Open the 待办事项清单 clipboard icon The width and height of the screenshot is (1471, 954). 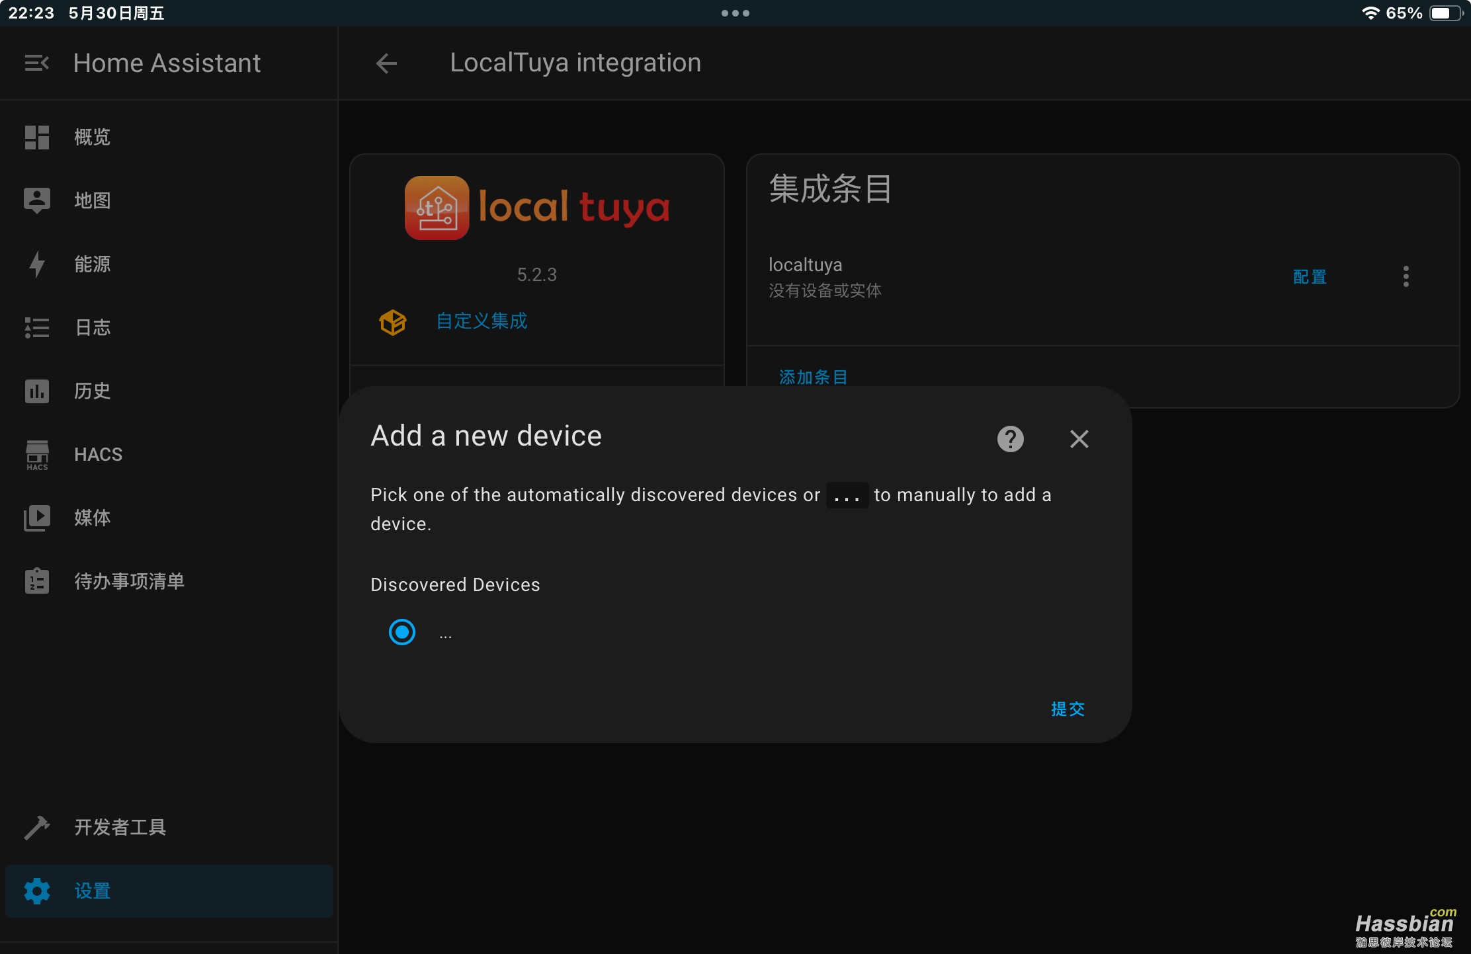(x=37, y=581)
